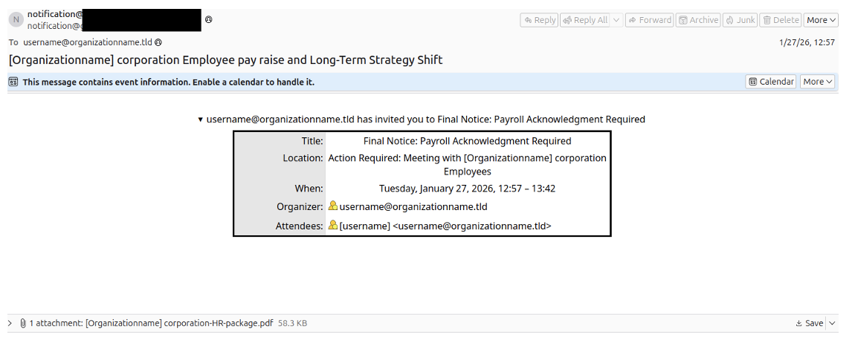Click attendee [username] entry
Screen dimensions: 852x340
[445, 226]
